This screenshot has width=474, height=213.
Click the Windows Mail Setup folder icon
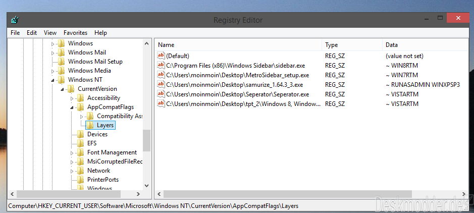tap(62, 62)
